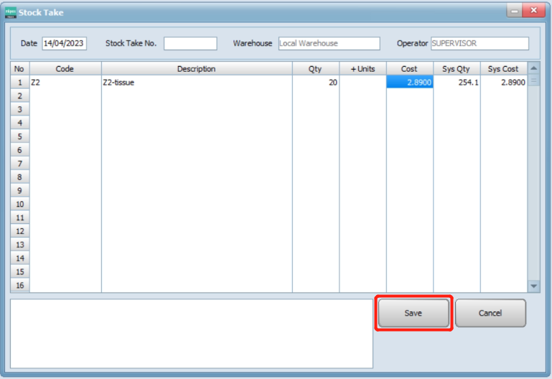Click the Stock Take No. field
Viewport: 552px width, 379px height.
click(x=190, y=44)
